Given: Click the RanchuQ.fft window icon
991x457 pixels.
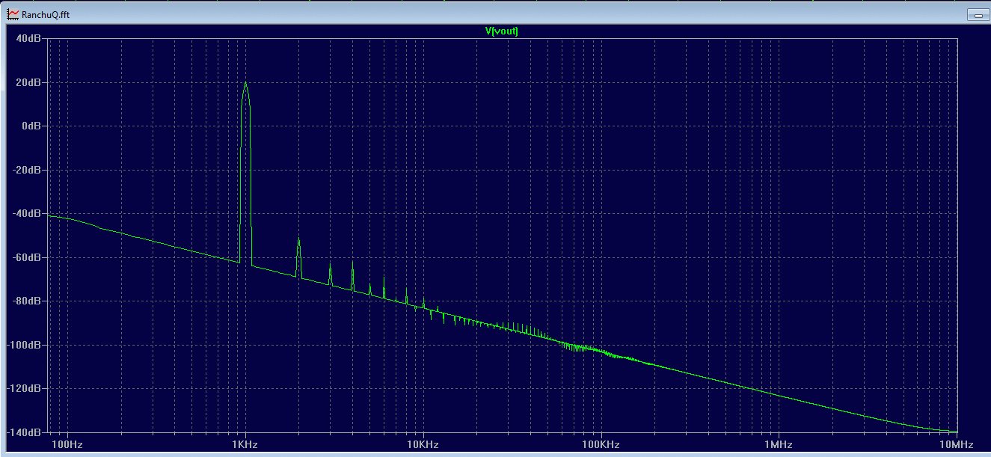Looking at the screenshot, I should [12, 14].
